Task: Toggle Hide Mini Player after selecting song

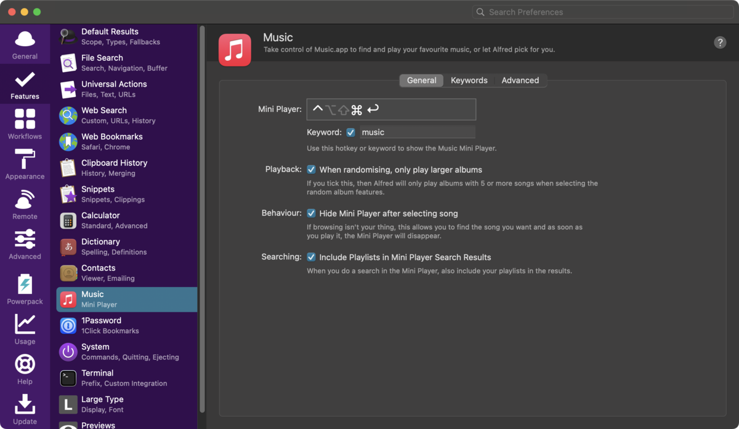Action: 311,213
